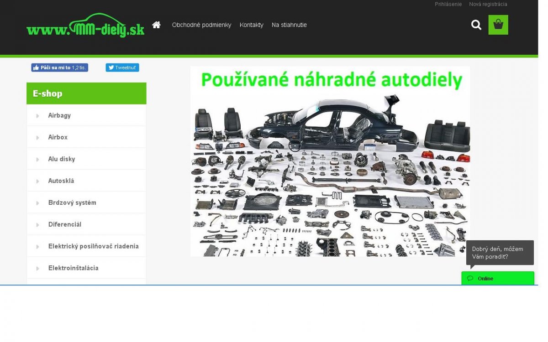548x342 pixels.
Task: Open the green shopping basket icon
Action: (x=498, y=25)
